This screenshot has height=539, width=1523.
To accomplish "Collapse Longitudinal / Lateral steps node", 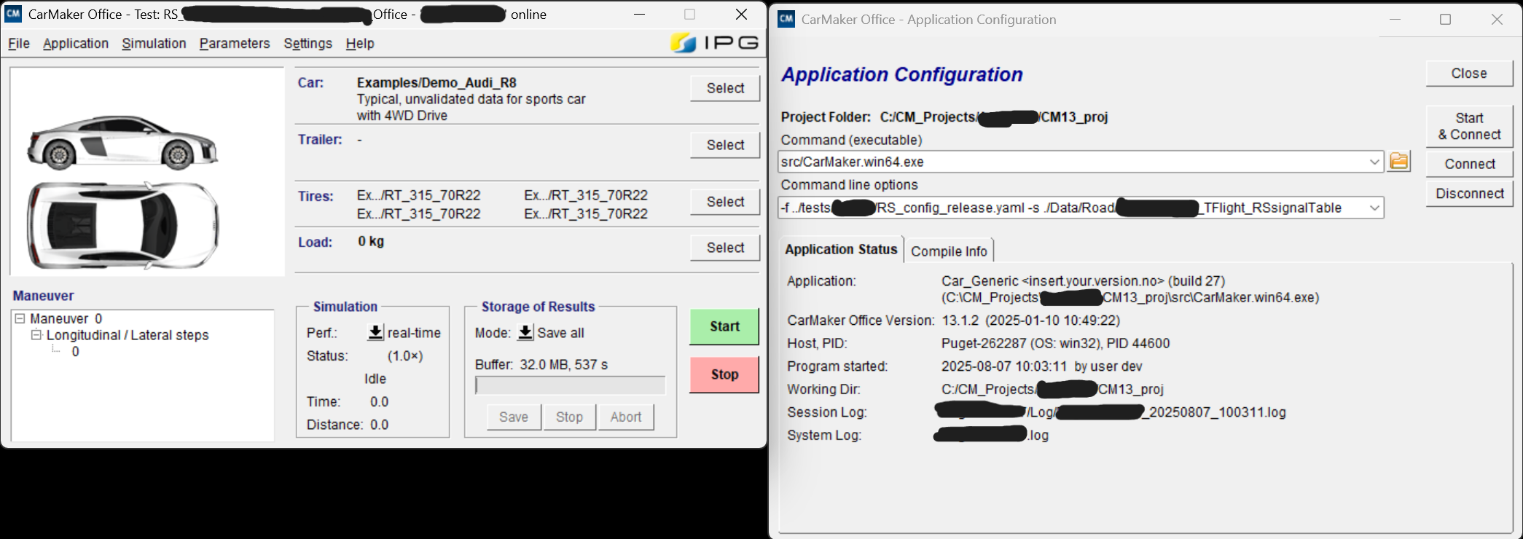I will click(36, 335).
